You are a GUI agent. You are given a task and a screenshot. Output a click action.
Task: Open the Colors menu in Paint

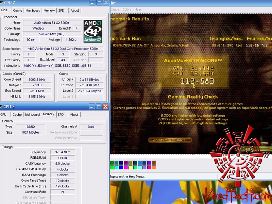(127, 10)
